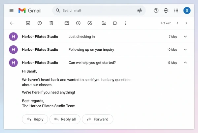Snooze the conversation clock icon
198x133 pixels.
[x=78, y=23]
